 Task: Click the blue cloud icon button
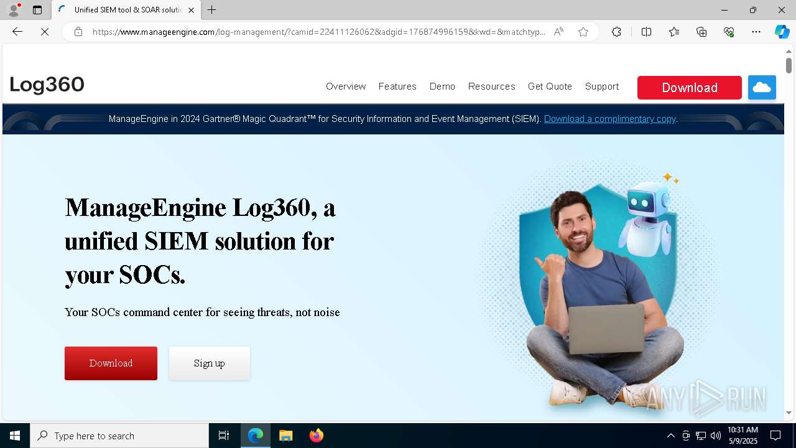click(x=762, y=88)
